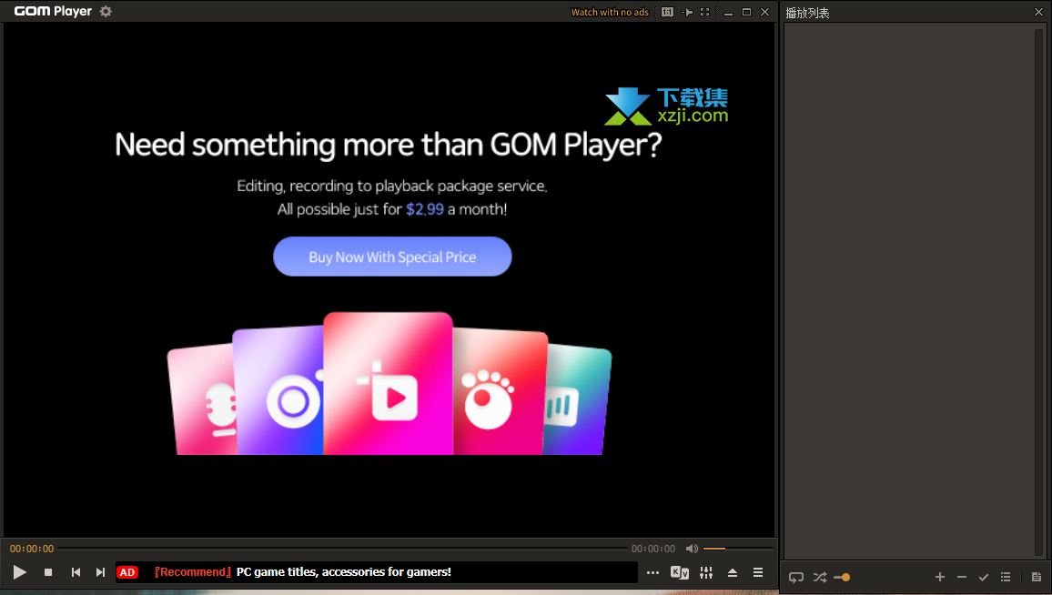The height and width of the screenshot is (595, 1052).
Task: Open the playlist list-view options
Action: coord(1005,577)
